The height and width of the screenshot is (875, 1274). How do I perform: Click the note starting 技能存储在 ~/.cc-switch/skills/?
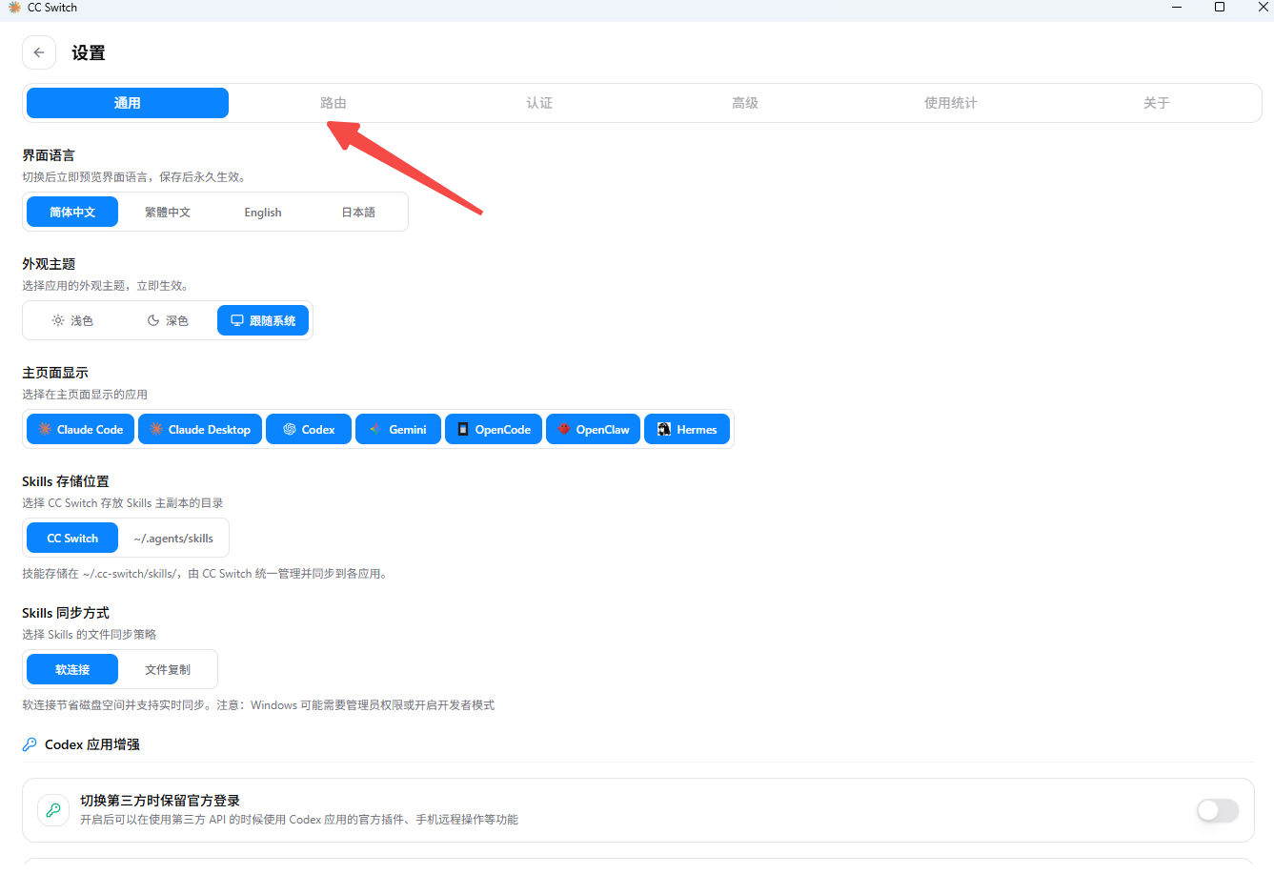pyautogui.click(x=207, y=574)
